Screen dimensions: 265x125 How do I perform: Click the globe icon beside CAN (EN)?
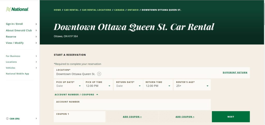coord(7,119)
